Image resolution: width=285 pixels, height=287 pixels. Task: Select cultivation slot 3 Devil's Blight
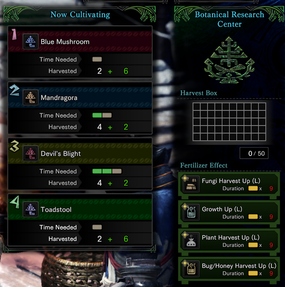pyautogui.click(x=80, y=164)
